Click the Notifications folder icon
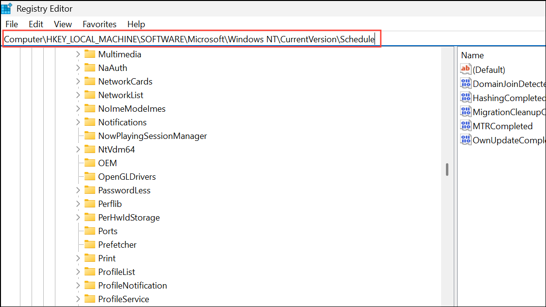The height and width of the screenshot is (307, 546). pos(90,122)
